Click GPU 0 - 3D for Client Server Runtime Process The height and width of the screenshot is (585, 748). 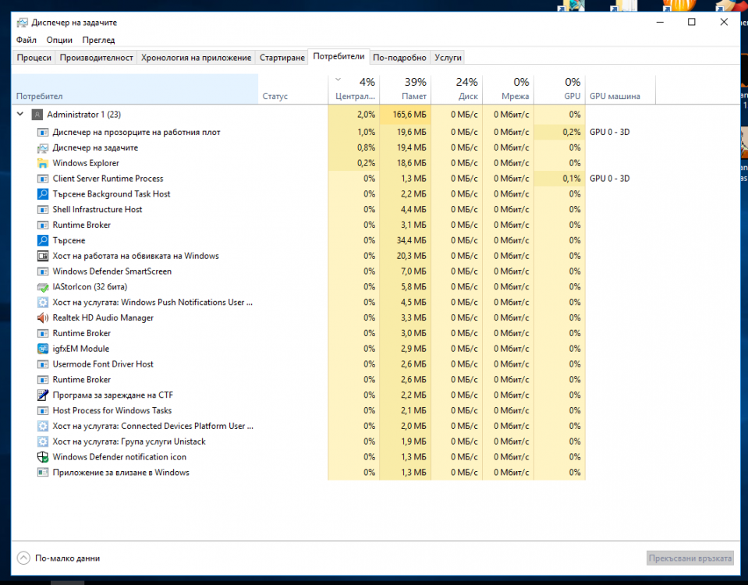click(610, 179)
